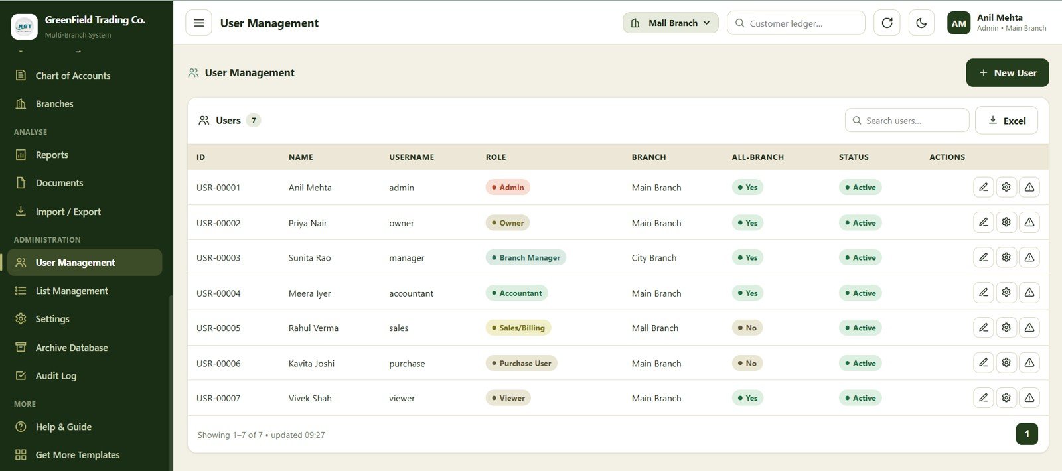This screenshot has height=471, width=1062.
Task: Click page 1 pagination button
Action: [1027, 434]
